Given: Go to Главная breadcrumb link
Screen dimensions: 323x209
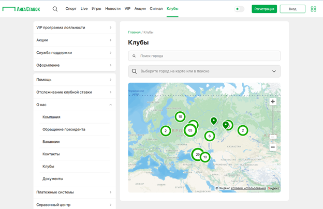Looking at the screenshot, I should coord(134,32).
